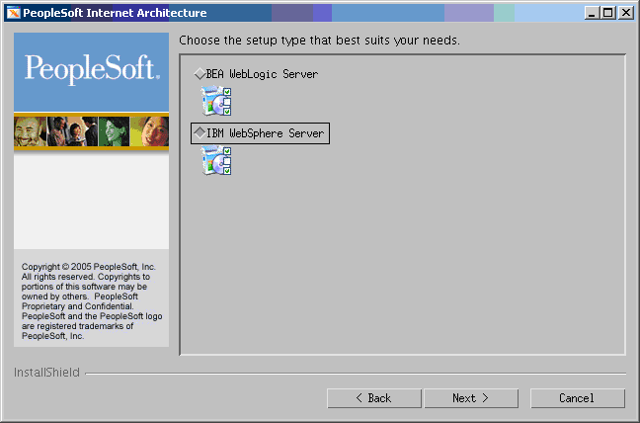Click the faces photo strip below the logo
The image size is (640, 423).
91,131
